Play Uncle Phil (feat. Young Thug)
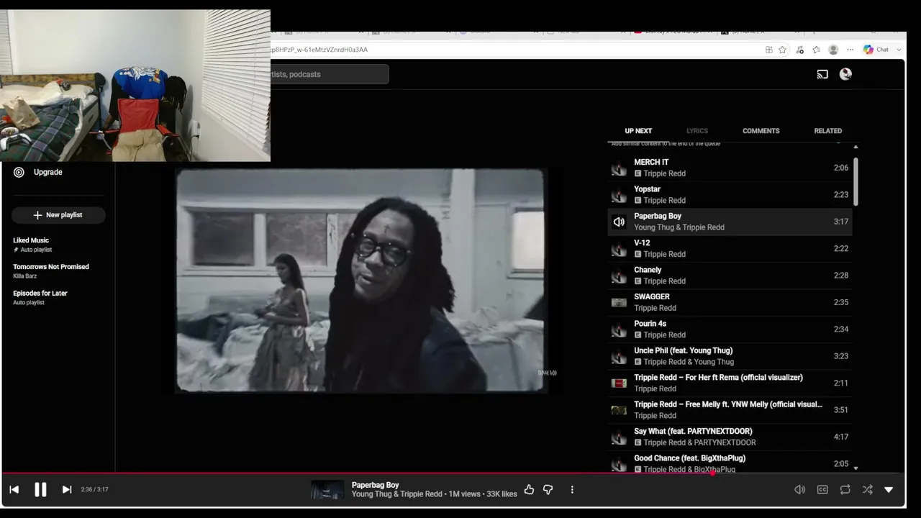 tap(730, 356)
